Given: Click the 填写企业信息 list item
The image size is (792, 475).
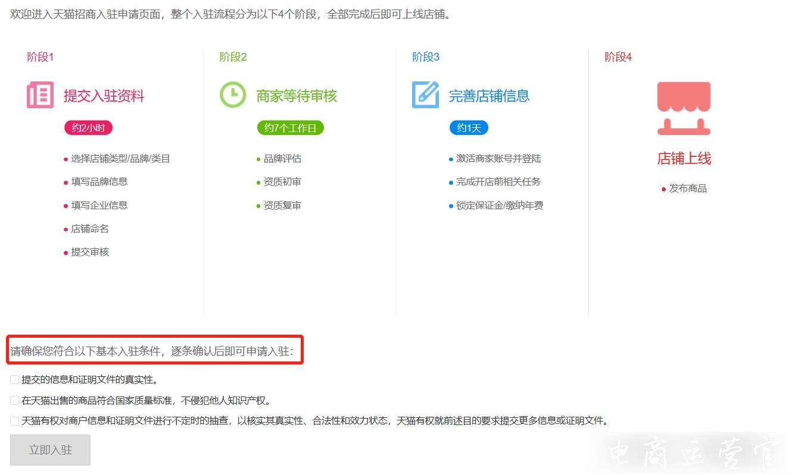Looking at the screenshot, I should 99,205.
